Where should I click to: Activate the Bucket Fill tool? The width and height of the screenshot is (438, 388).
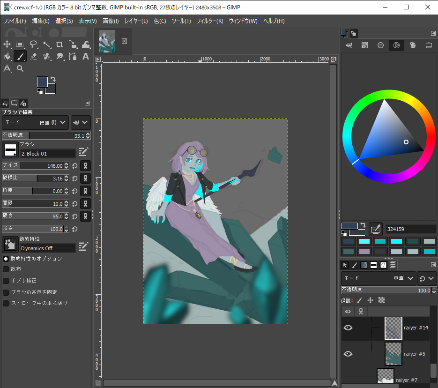[7, 56]
